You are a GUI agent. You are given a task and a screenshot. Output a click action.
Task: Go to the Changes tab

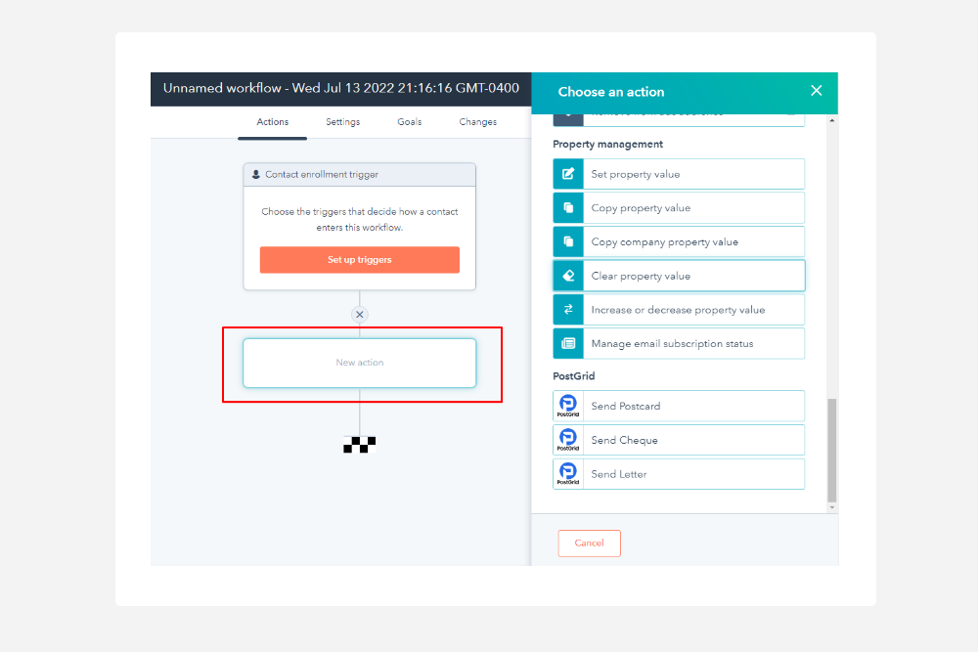pos(477,122)
